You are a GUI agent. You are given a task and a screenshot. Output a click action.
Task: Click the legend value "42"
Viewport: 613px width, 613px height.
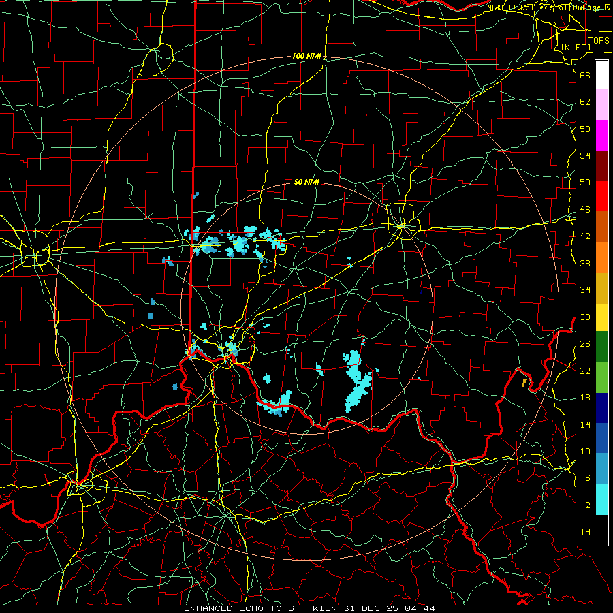[585, 236]
